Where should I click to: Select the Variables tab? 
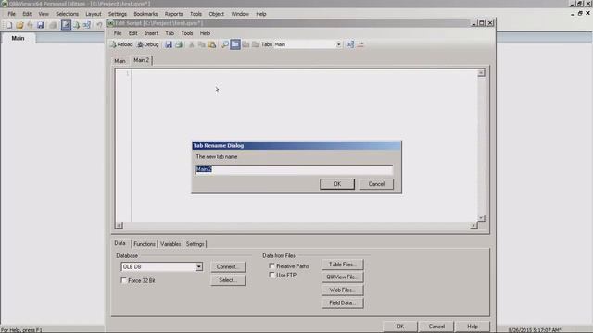tap(170, 244)
